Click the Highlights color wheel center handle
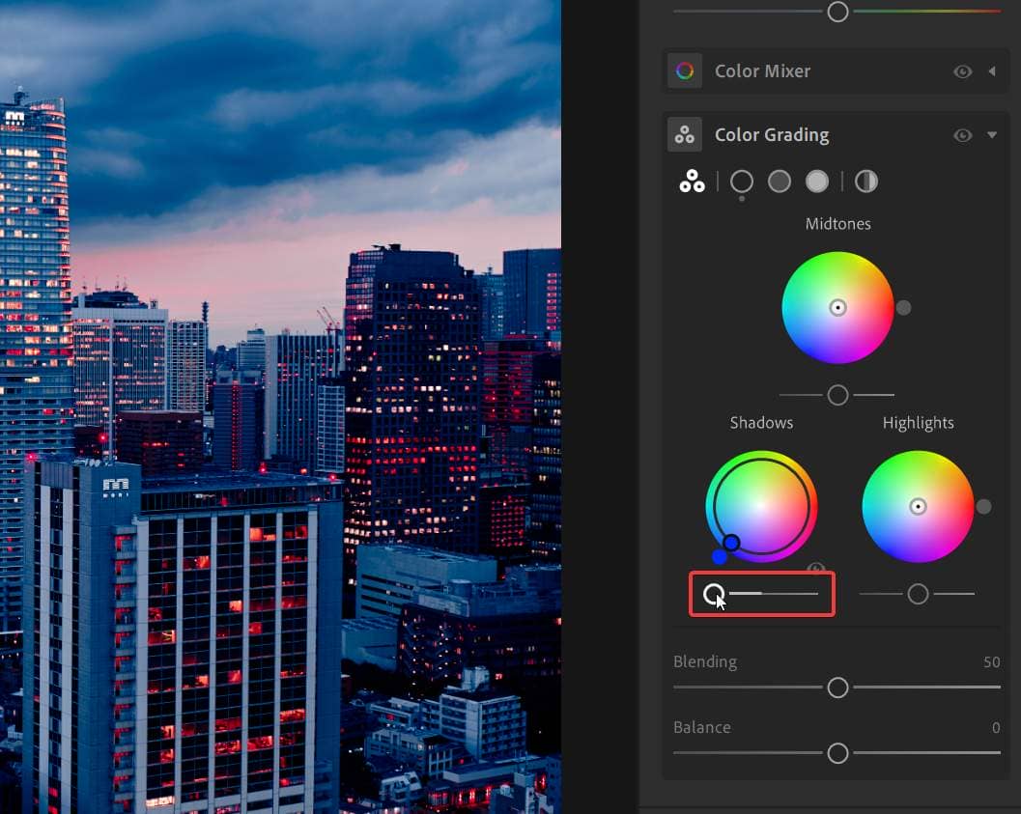The height and width of the screenshot is (814, 1021). coord(918,506)
